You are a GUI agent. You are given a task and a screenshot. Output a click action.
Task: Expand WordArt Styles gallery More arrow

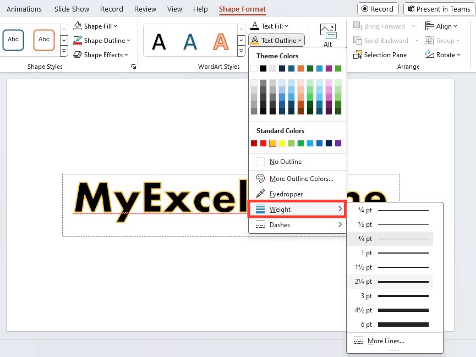241,51
